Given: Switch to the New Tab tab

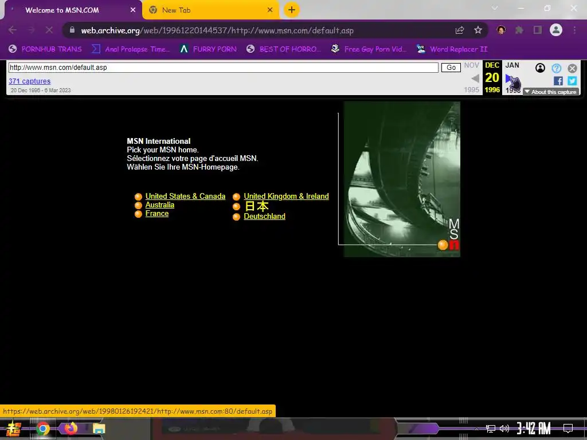Looking at the screenshot, I should click(x=211, y=10).
